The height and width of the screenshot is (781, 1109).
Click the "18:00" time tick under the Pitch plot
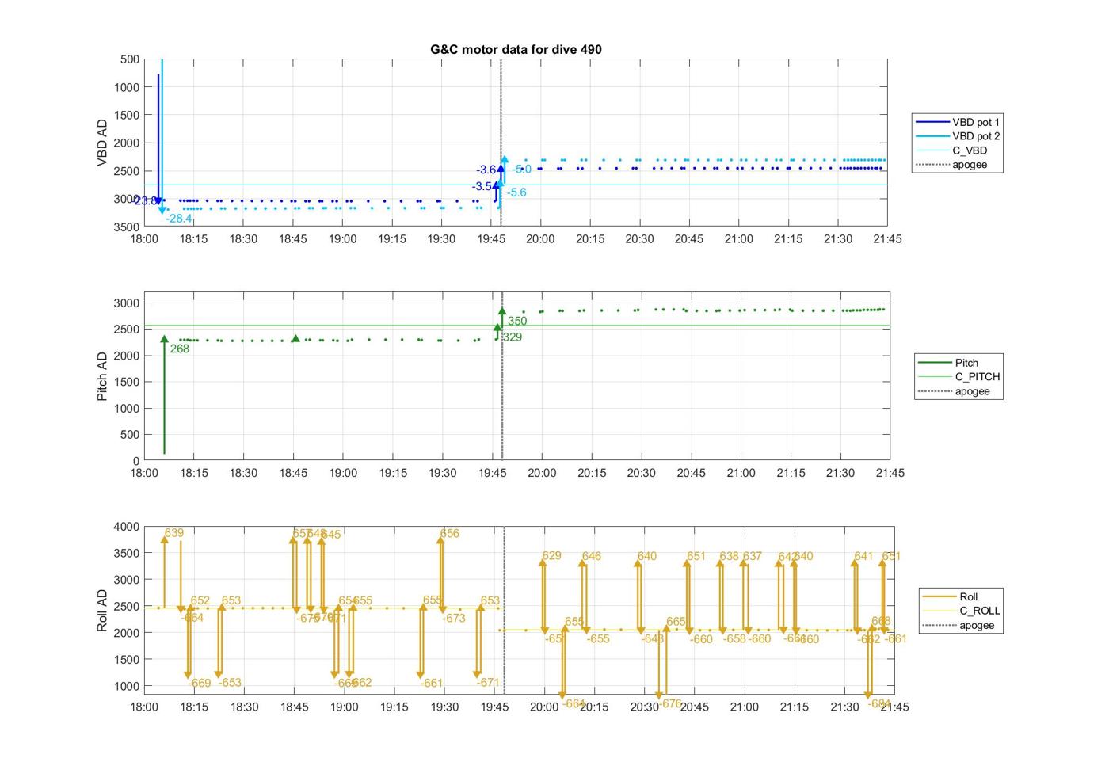click(144, 473)
